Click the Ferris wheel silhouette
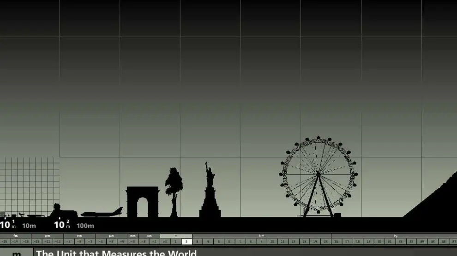This screenshot has height=256, width=457. pos(318,175)
